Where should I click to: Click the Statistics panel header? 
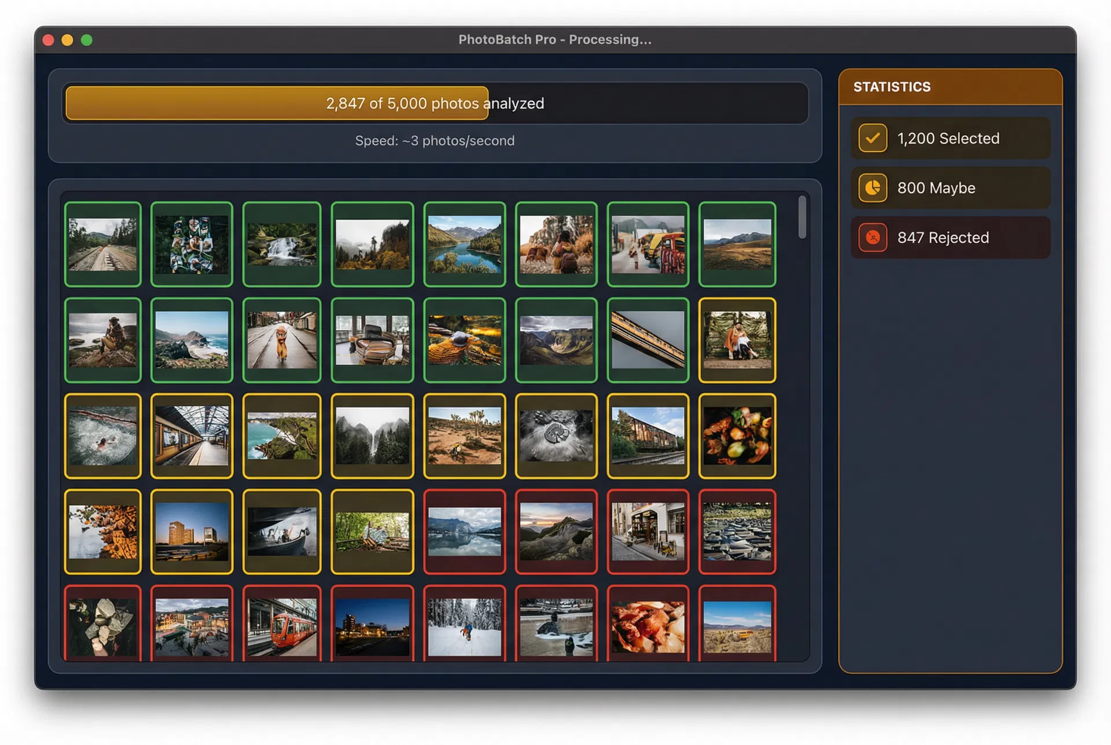950,87
